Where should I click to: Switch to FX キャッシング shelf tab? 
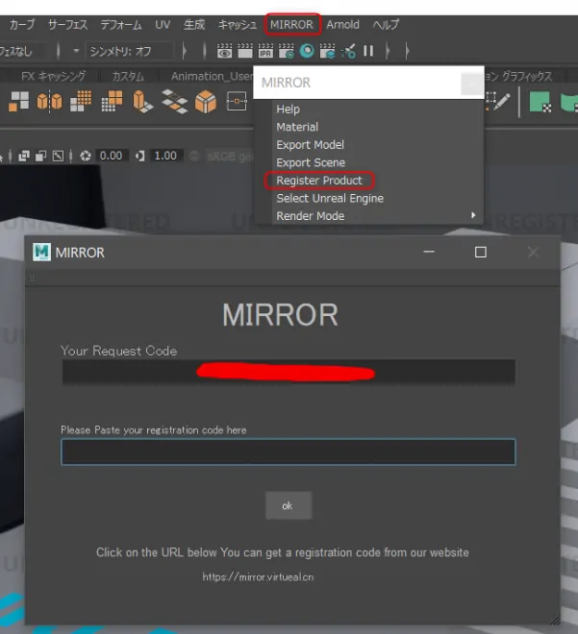(x=53, y=76)
